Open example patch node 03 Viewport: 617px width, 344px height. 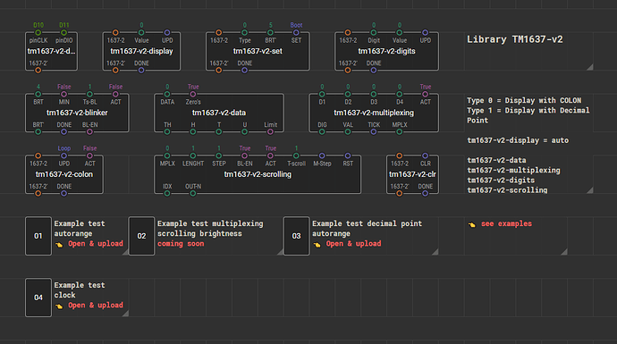coord(296,236)
